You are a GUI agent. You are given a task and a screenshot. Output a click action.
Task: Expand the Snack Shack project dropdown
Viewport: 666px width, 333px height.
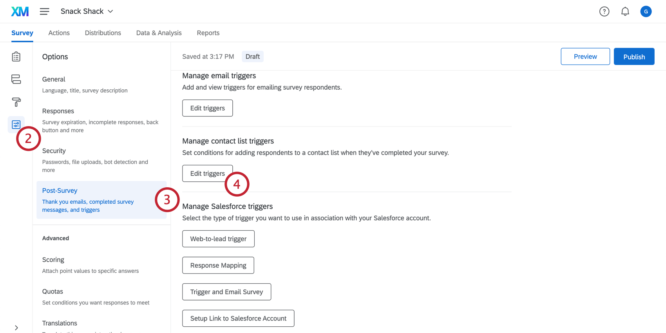pos(87,11)
